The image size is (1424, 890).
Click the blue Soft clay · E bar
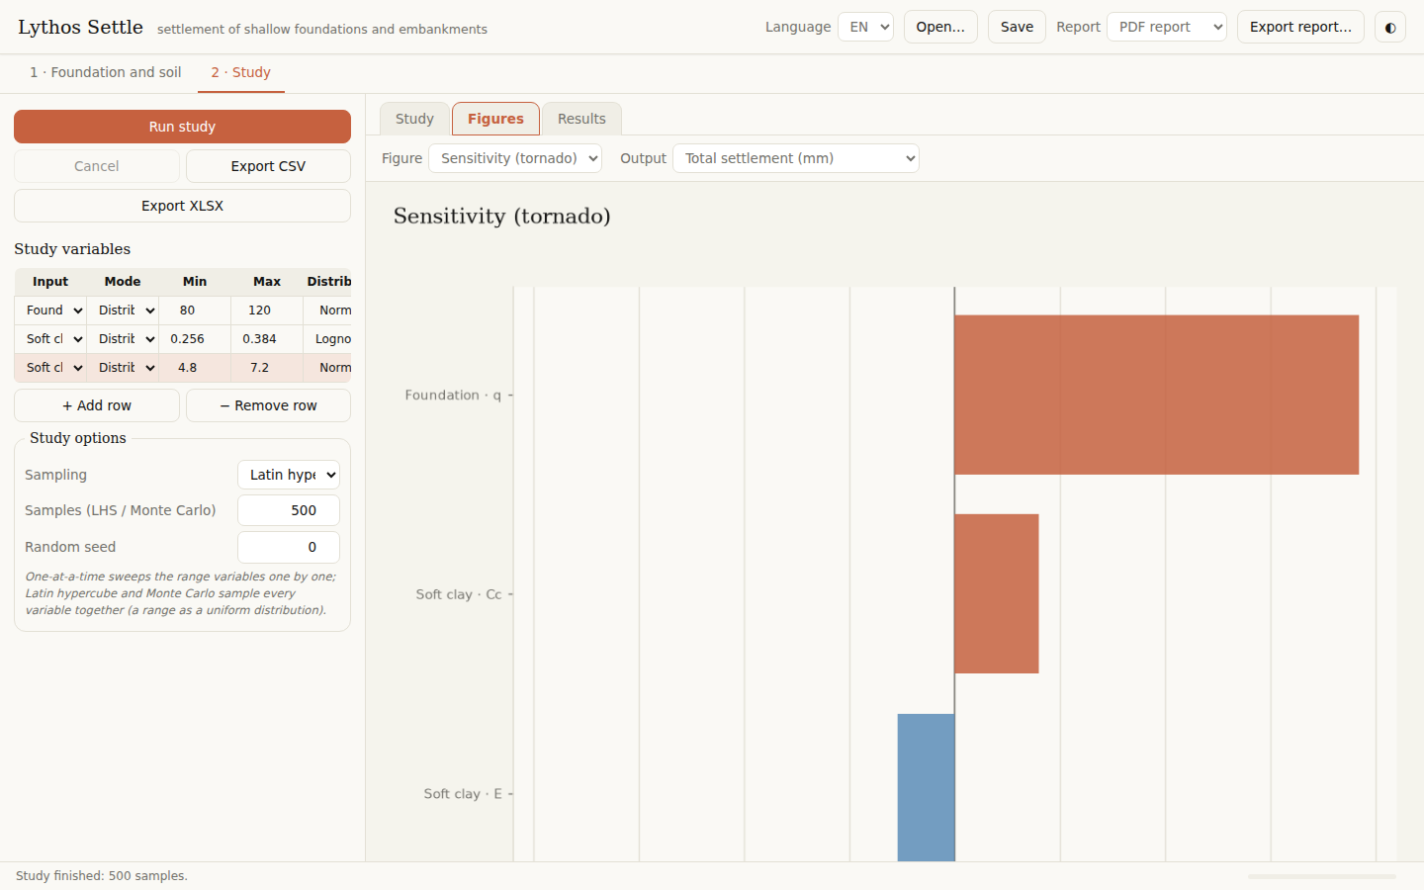tap(926, 787)
